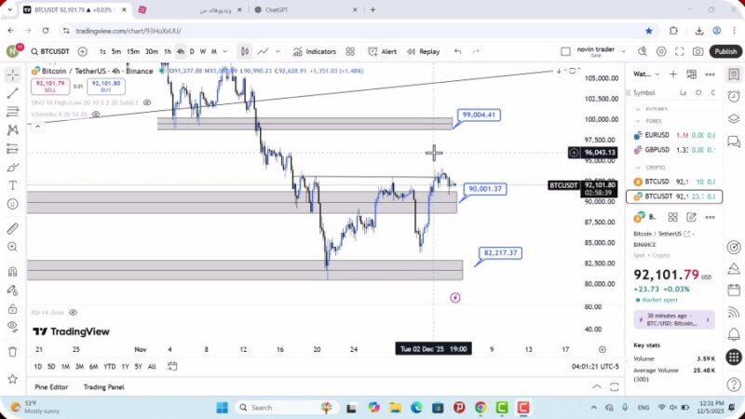Enter fullscreen mode
The height and width of the screenshot is (419, 745).
(680, 51)
